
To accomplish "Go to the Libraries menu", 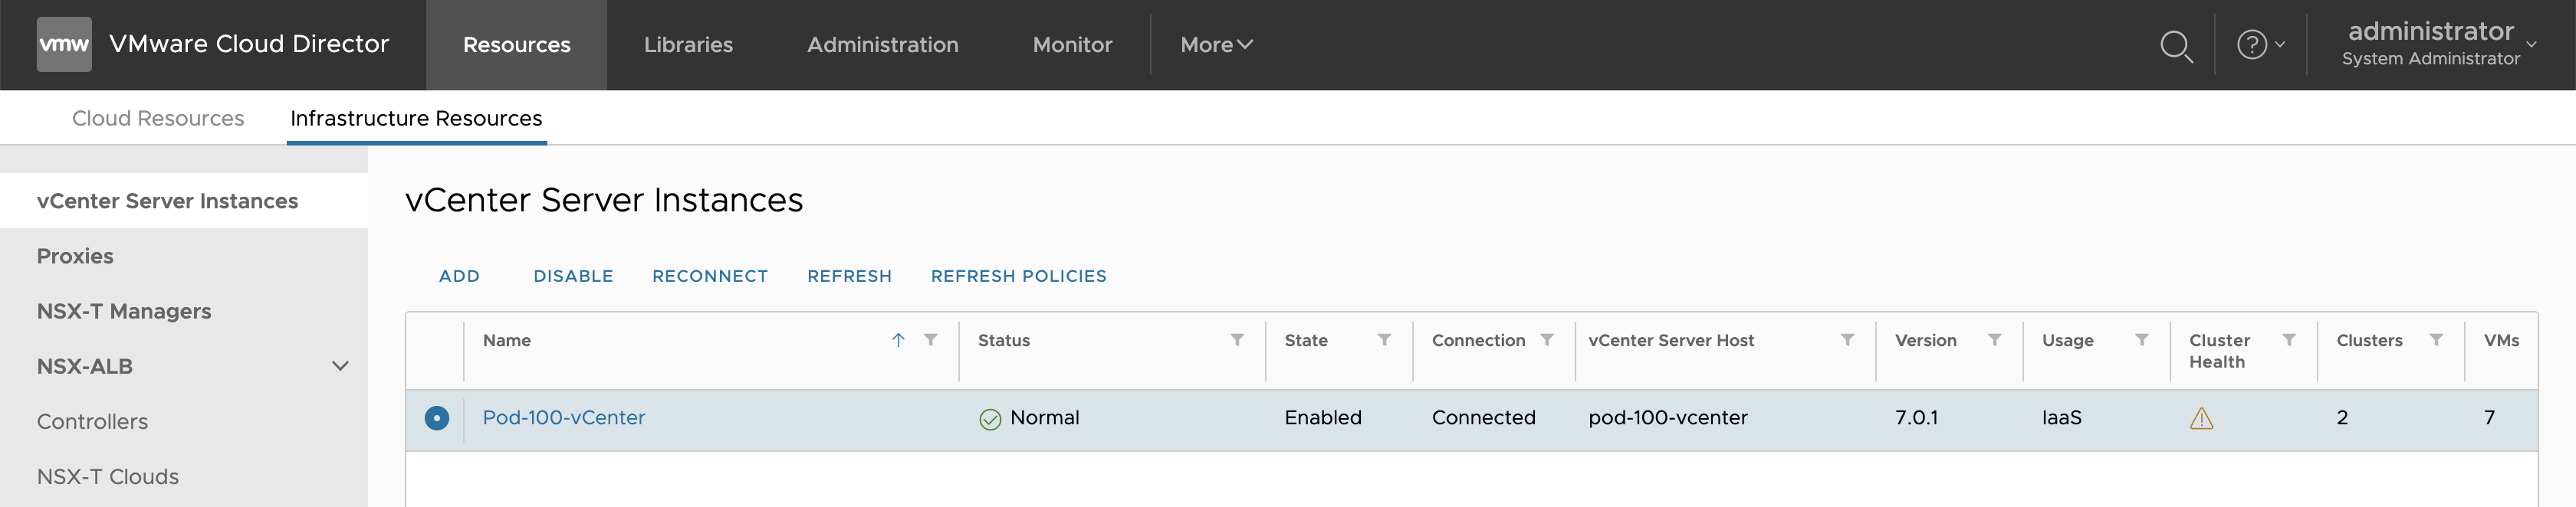I will point(688,45).
